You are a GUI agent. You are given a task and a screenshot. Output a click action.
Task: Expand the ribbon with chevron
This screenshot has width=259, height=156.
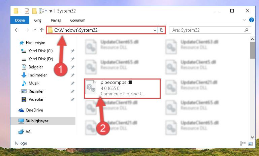point(244,20)
